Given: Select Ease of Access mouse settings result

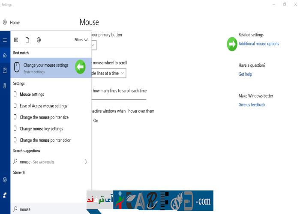Looking at the screenshot, I should (43, 106).
